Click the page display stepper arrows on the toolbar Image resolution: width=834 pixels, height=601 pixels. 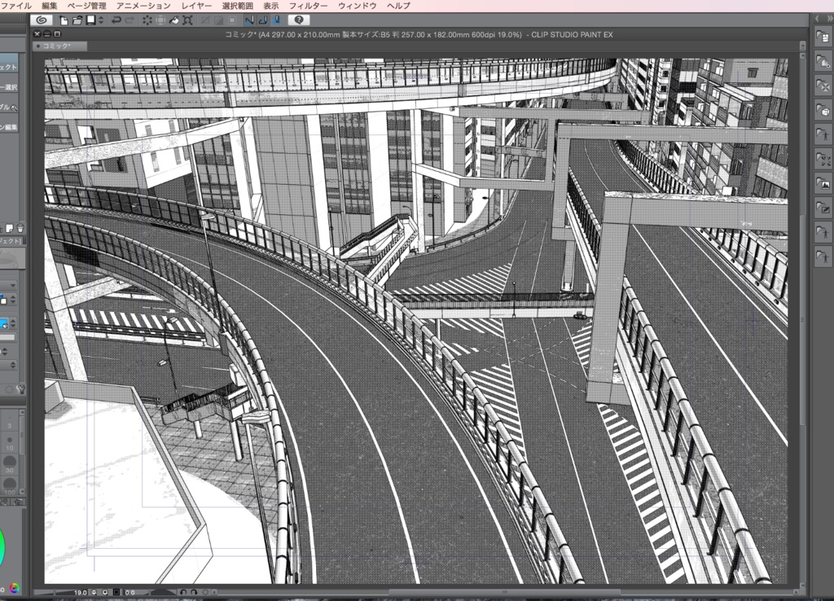coord(101,20)
